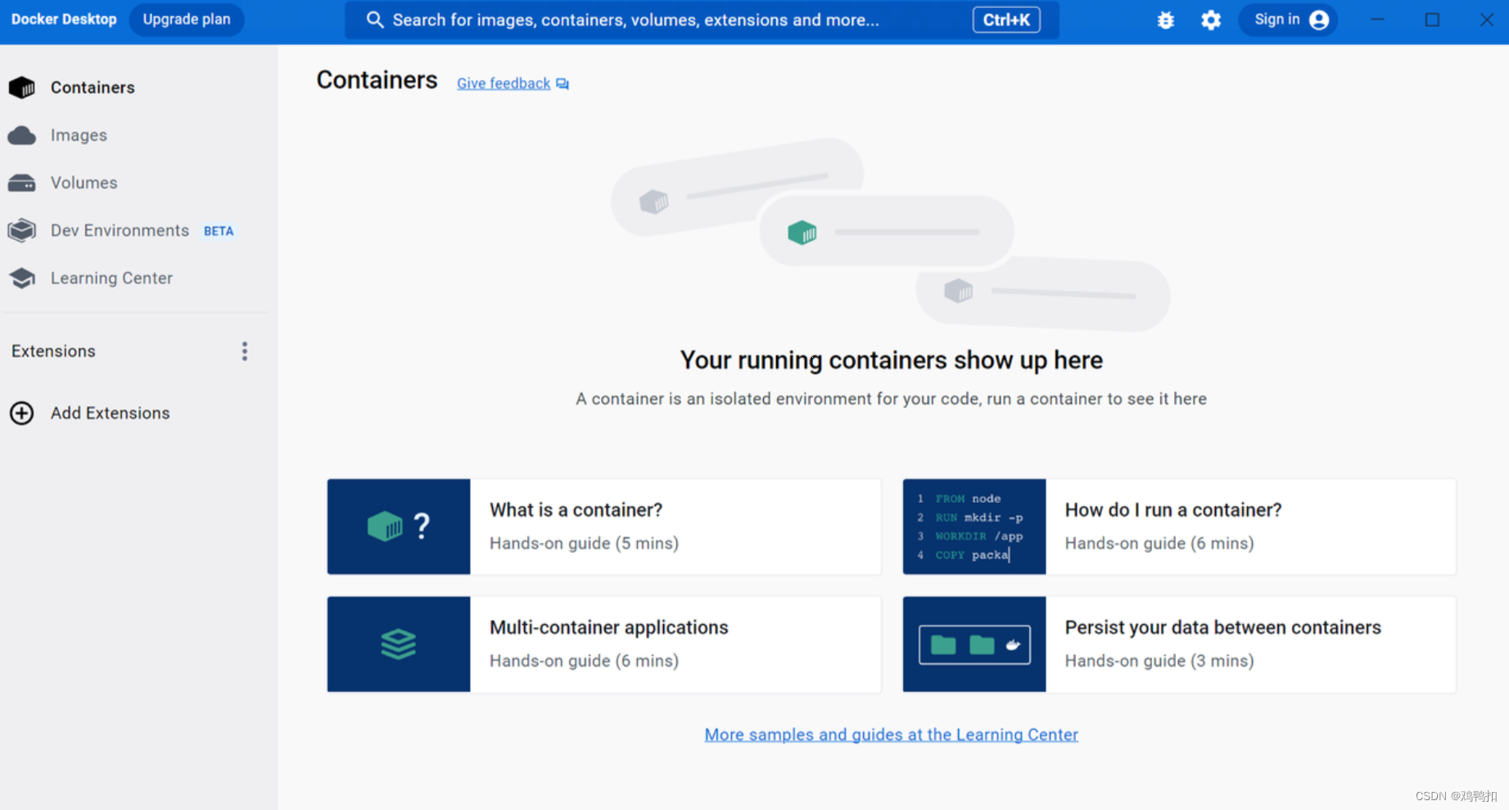Click the folders thumbnail on Persist data card
The image size is (1509, 810).
[974, 645]
